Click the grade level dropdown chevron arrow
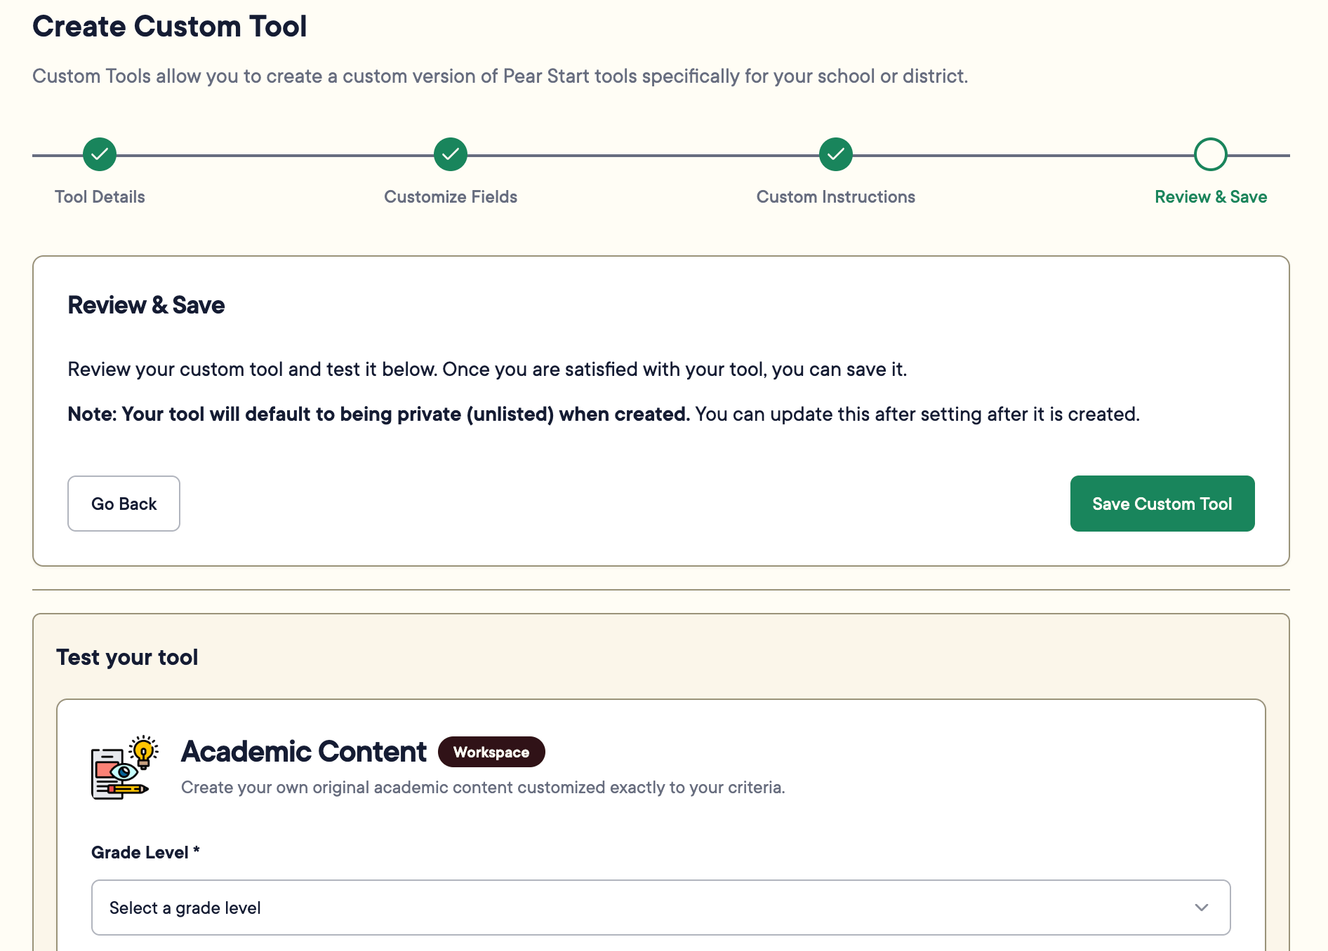 (x=1202, y=908)
